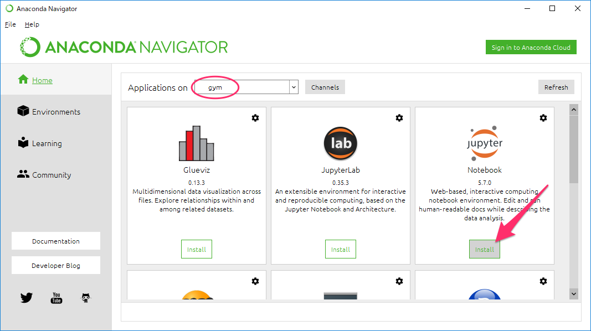This screenshot has height=331, width=591.
Task: Open the Help menu
Action: [32, 24]
